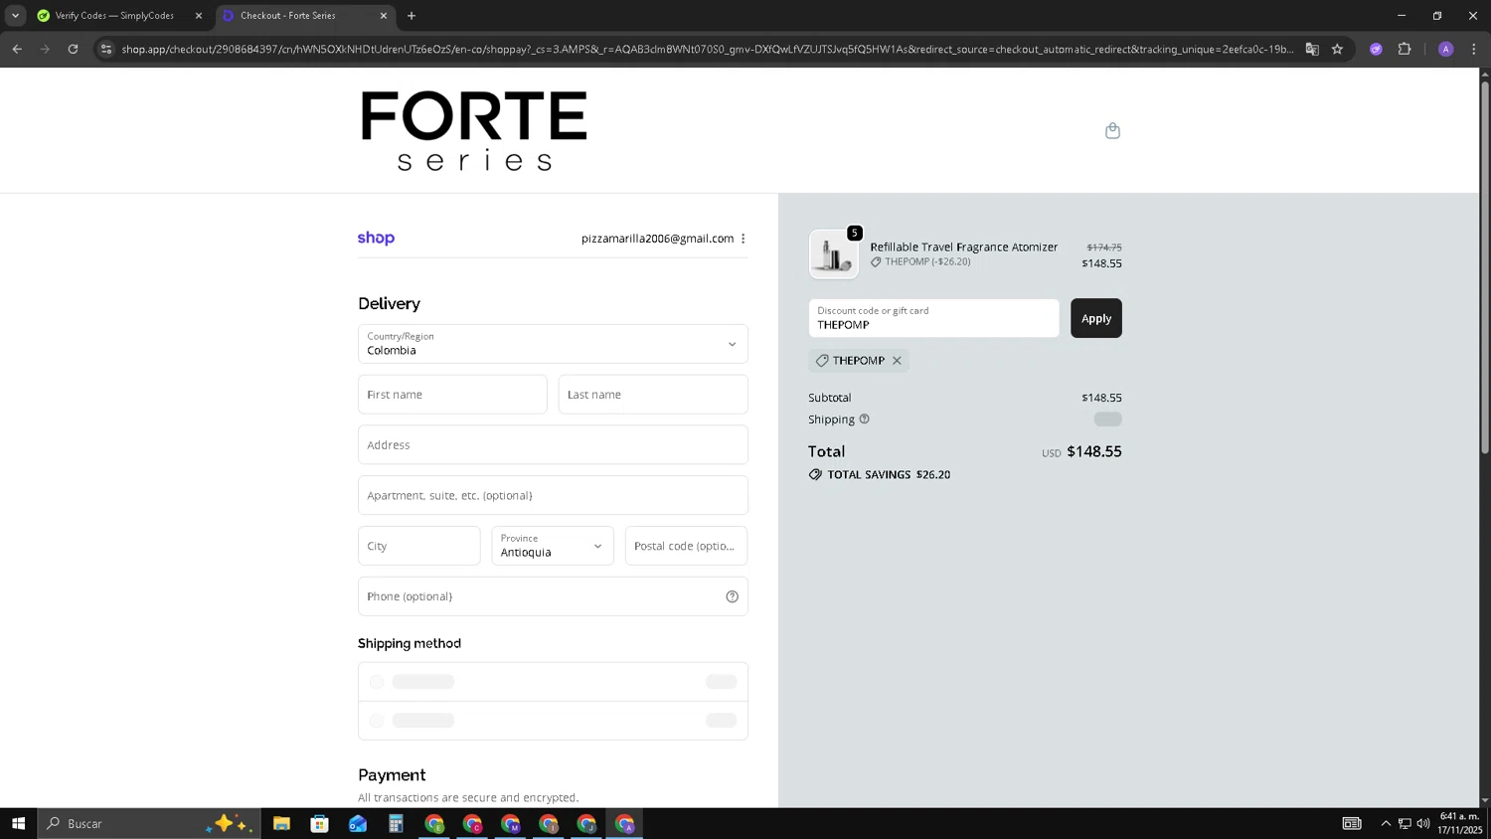Open Microsoft Store from the taskbar
The height and width of the screenshot is (839, 1491).
tap(319, 823)
